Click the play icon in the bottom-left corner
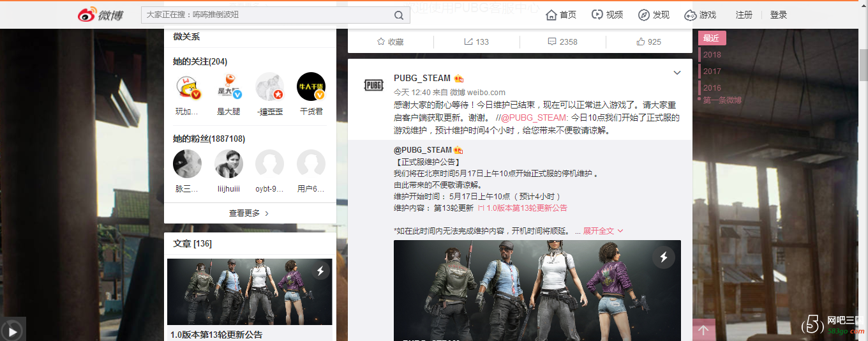 click(13, 330)
